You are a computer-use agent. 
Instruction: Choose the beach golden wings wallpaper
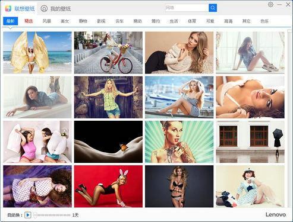[37, 53]
